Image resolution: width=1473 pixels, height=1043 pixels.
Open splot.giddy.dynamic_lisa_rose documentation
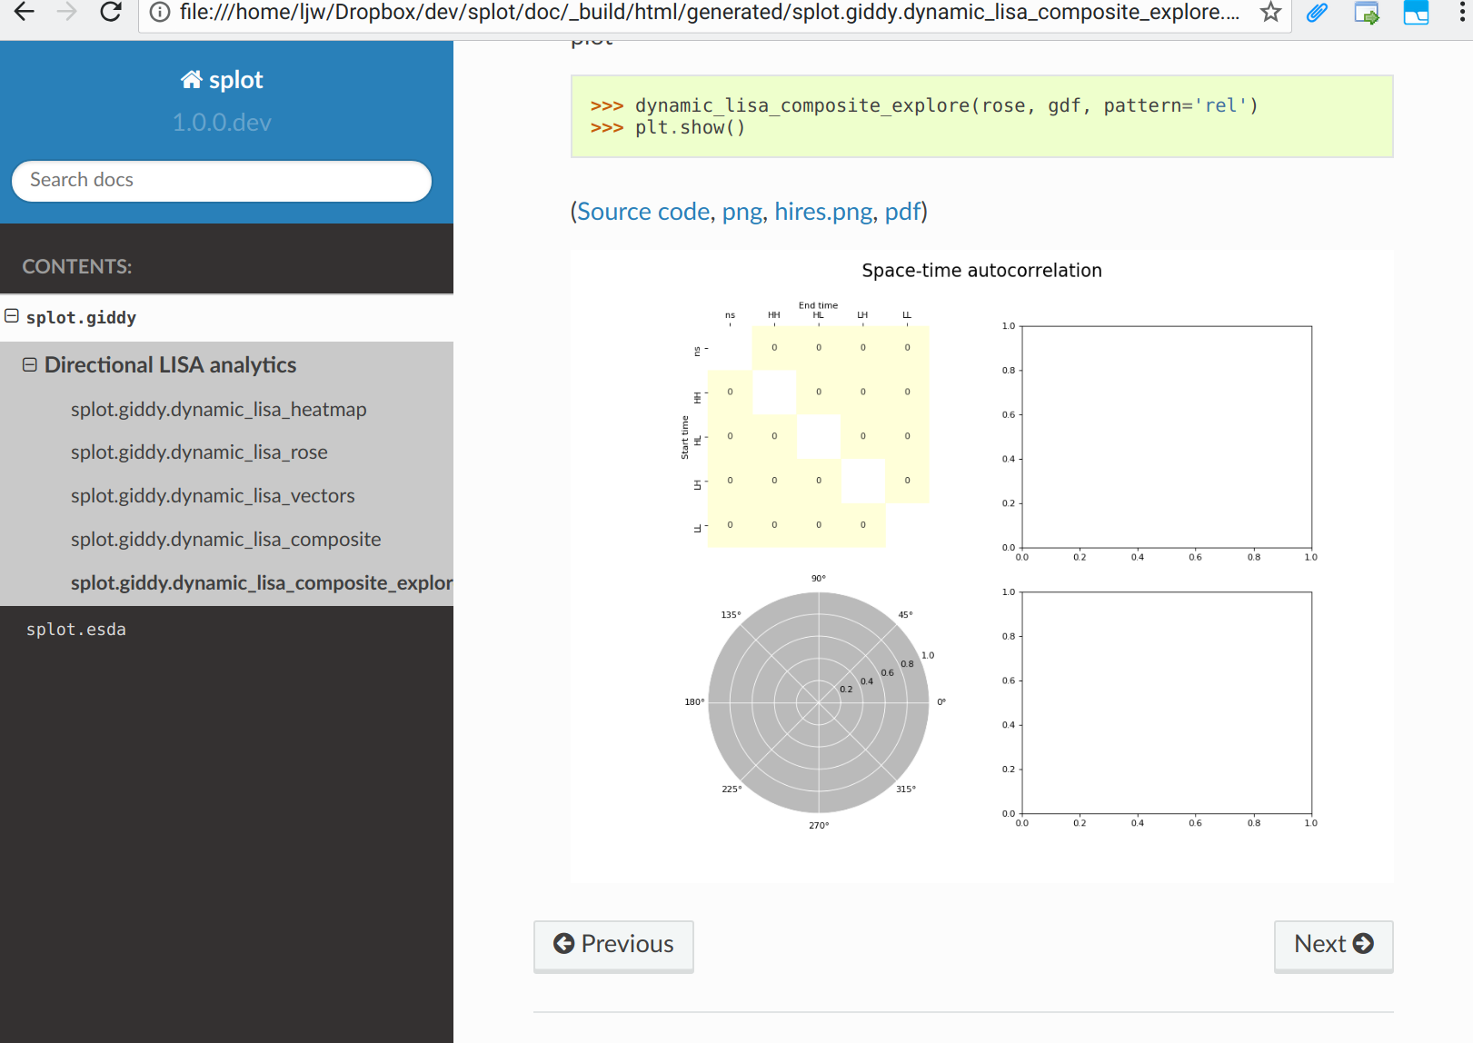[199, 452]
